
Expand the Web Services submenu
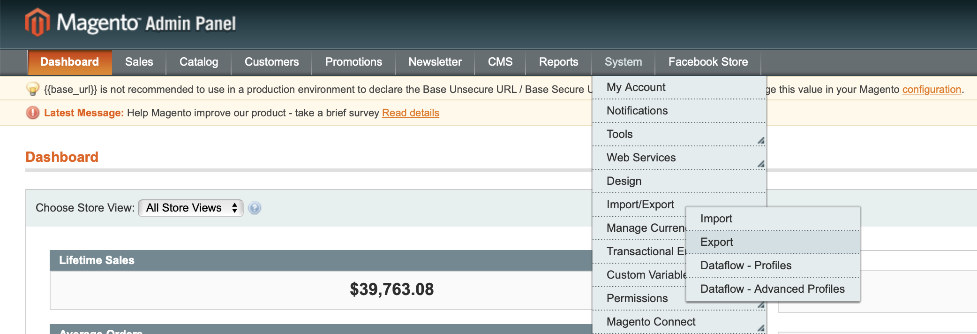pyautogui.click(x=679, y=158)
